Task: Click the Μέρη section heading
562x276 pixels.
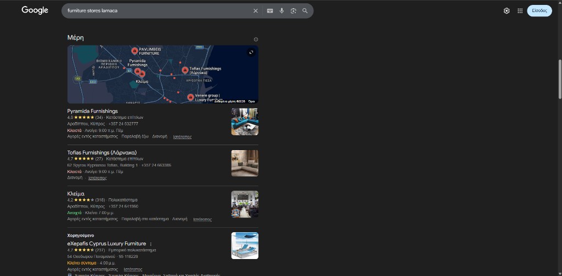Action: (76, 38)
